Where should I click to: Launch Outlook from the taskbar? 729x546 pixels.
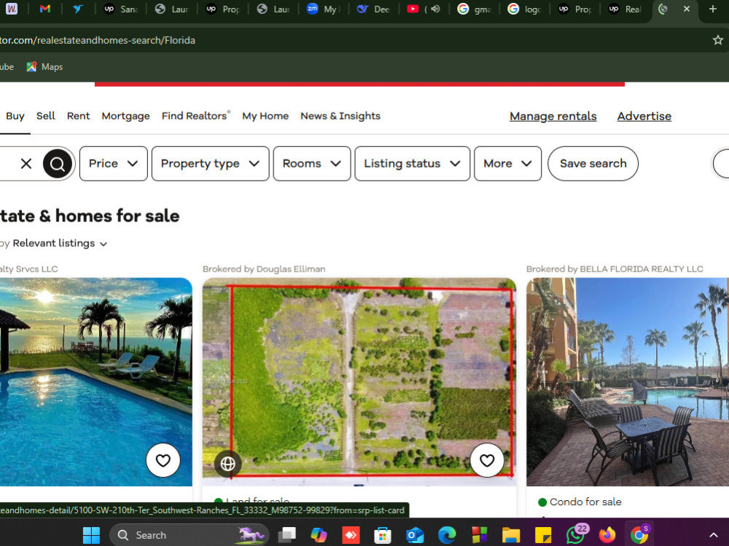click(414, 535)
